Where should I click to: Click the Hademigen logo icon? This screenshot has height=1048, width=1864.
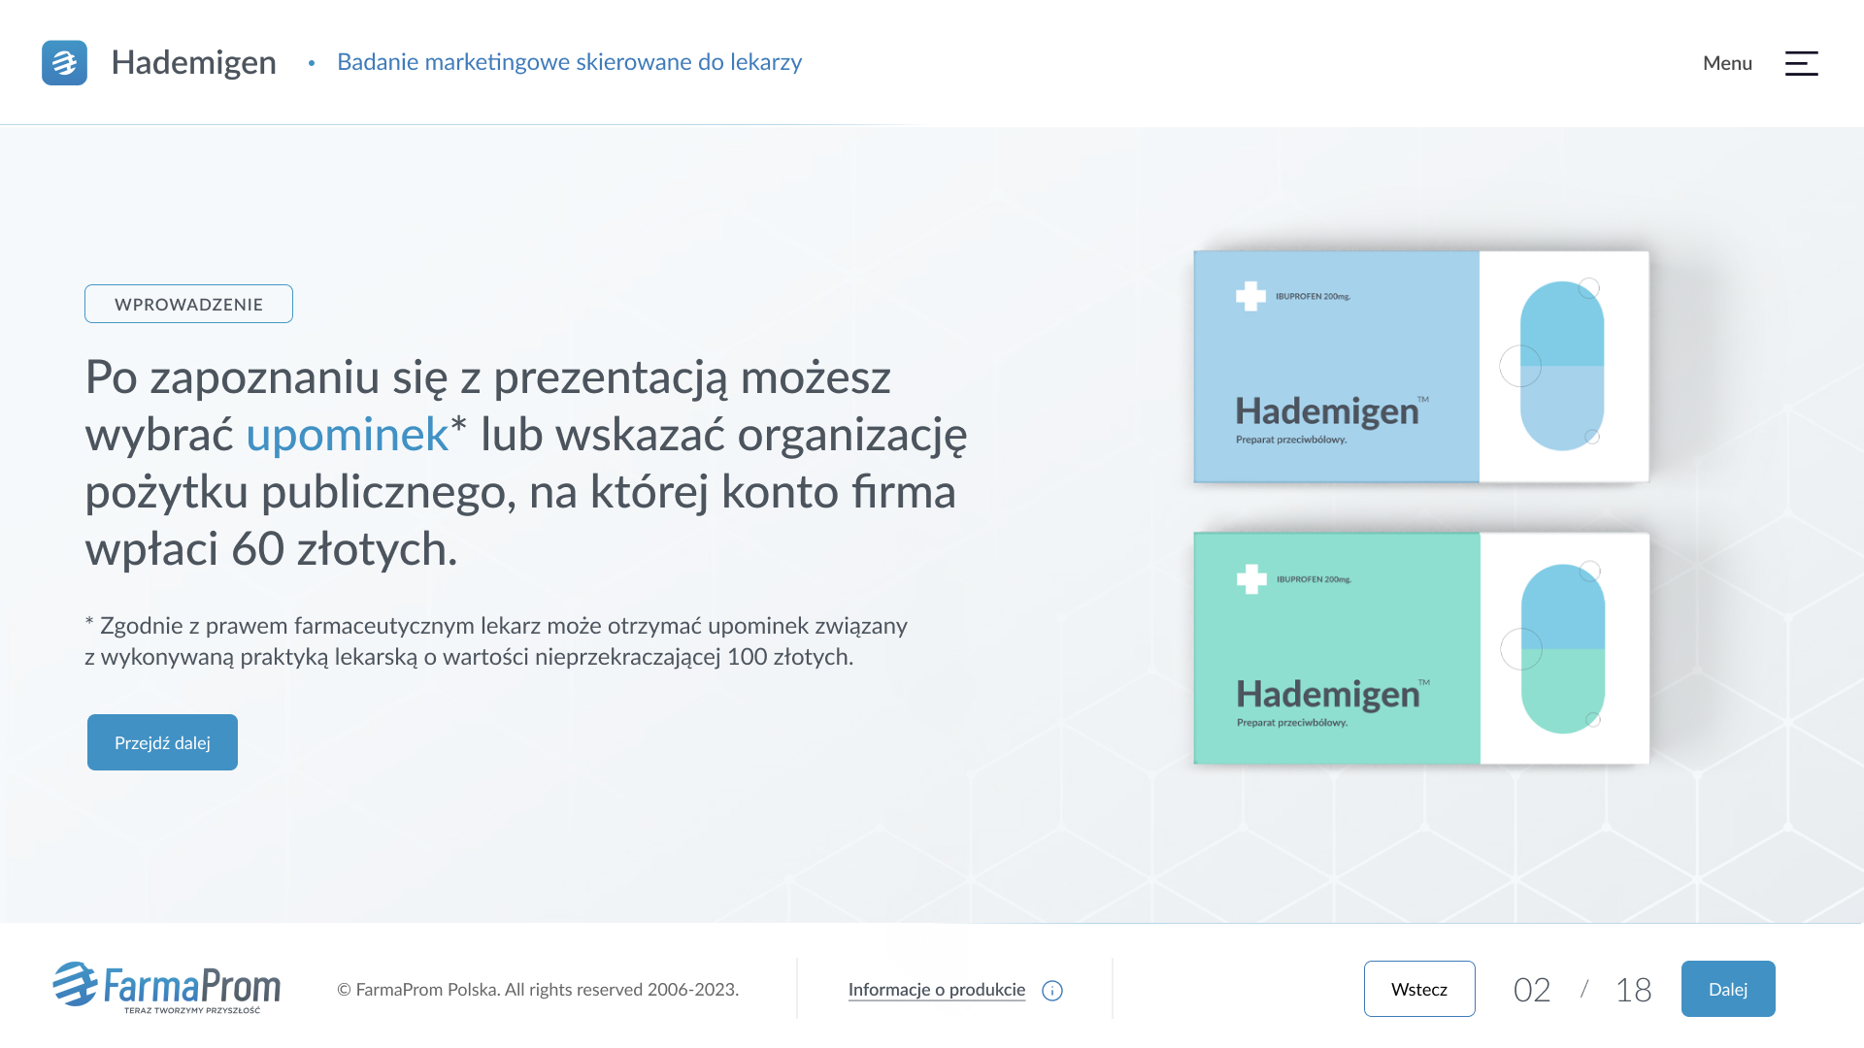(x=64, y=62)
